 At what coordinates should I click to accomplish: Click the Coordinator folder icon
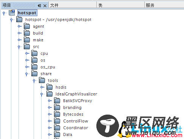[x=57, y=128]
